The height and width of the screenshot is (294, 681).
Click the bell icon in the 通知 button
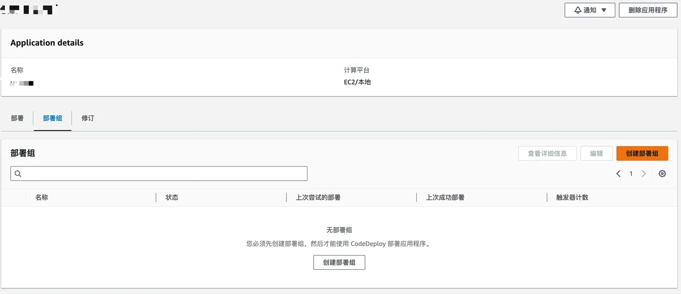coord(577,10)
